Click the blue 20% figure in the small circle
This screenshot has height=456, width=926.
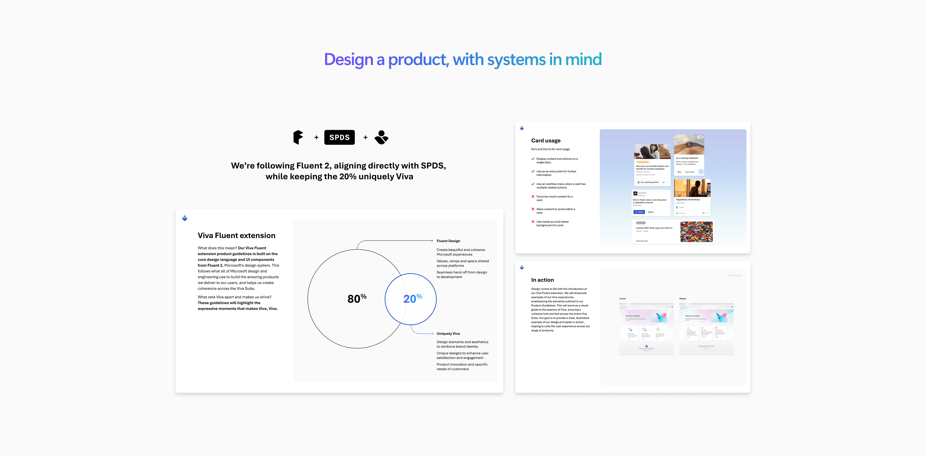pyautogui.click(x=413, y=299)
